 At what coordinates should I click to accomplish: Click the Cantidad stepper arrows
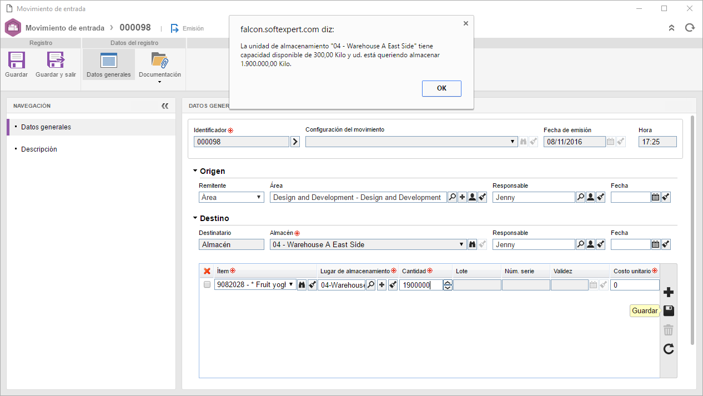tap(448, 285)
